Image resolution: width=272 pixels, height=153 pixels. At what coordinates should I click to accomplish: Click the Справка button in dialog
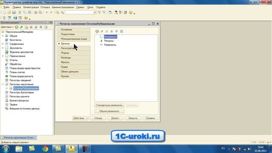[x=150, y=118]
